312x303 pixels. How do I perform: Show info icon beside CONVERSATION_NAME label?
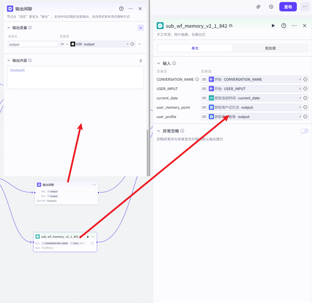[x=197, y=79]
